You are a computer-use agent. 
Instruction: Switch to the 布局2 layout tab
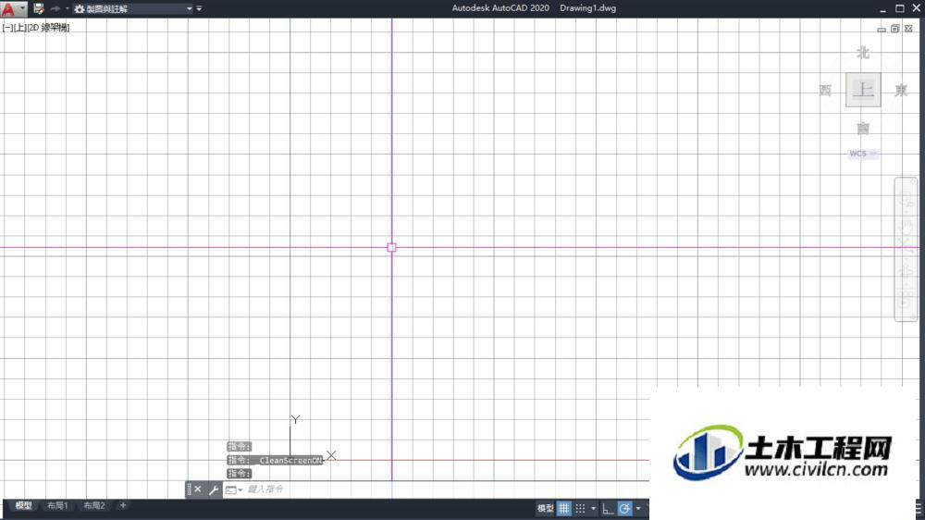click(94, 506)
